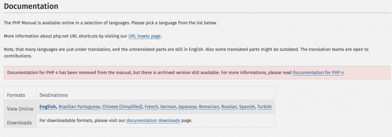
Task: Open the URL howto page link
Action: pos(144,36)
